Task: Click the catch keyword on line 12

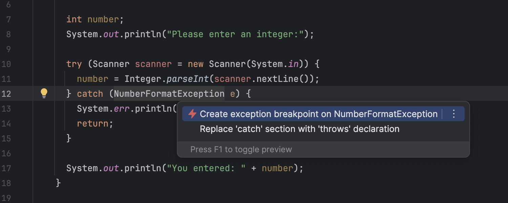Action: [x=90, y=94]
